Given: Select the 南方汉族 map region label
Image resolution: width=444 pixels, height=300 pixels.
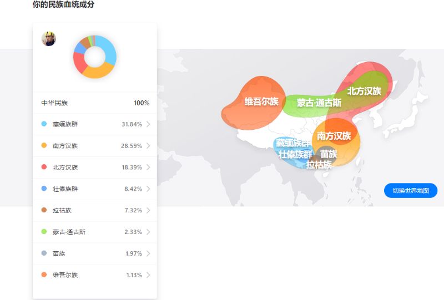Looking at the screenshot, I should pyautogui.click(x=334, y=136).
